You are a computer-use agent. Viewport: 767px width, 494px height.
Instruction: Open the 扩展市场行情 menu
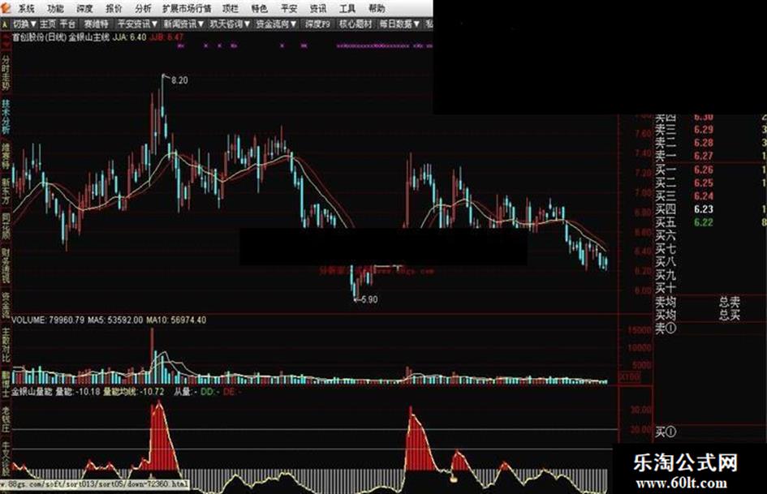point(187,8)
